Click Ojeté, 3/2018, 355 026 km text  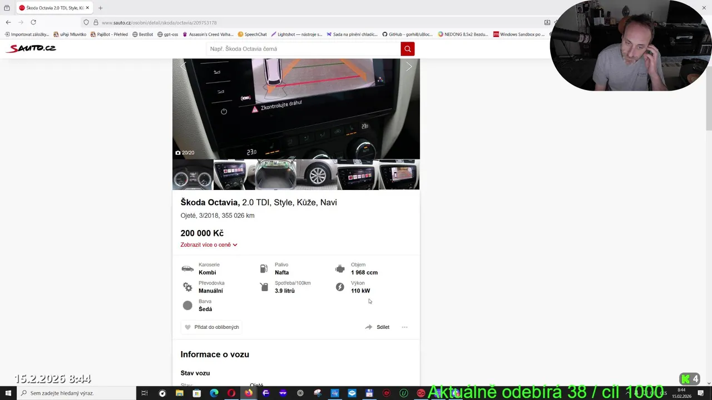pyautogui.click(x=217, y=216)
